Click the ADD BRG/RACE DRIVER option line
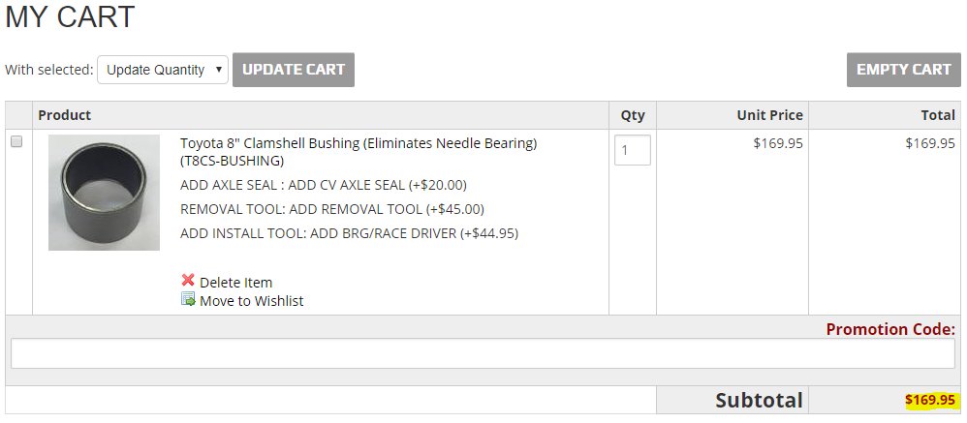The width and height of the screenshot is (967, 423). (x=349, y=234)
